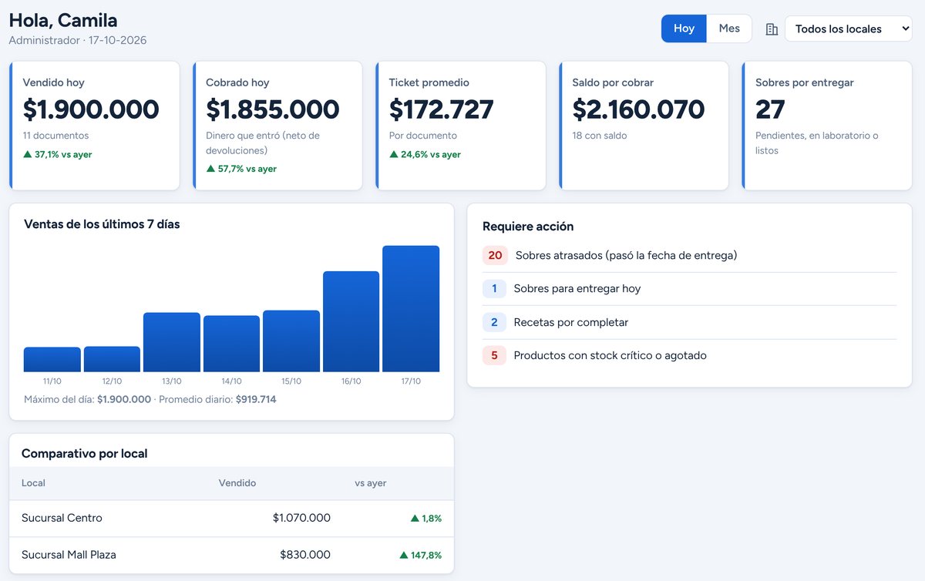Click the blue badge showing 1
Image resolution: width=925 pixels, height=581 pixels.
[494, 289]
